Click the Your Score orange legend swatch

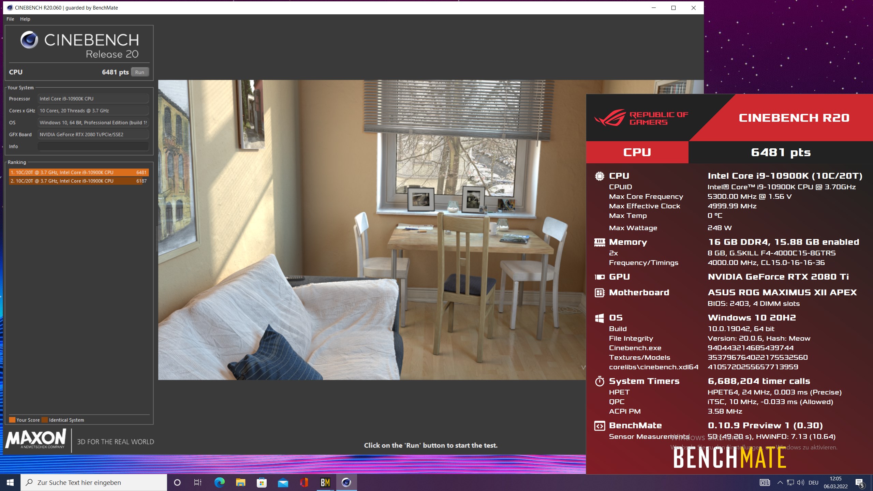[12, 420]
